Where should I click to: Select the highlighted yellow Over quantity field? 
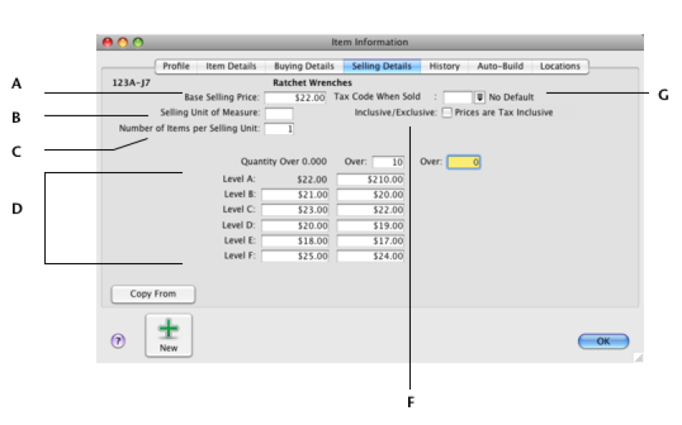pos(464,161)
